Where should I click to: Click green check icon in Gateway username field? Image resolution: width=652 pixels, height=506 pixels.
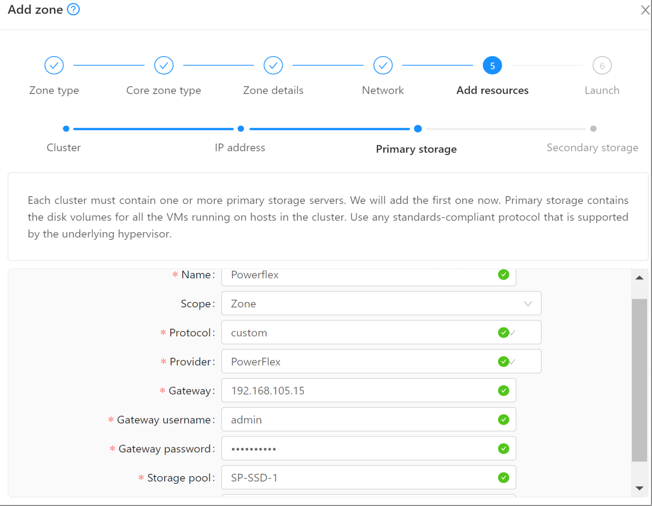tap(504, 419)
